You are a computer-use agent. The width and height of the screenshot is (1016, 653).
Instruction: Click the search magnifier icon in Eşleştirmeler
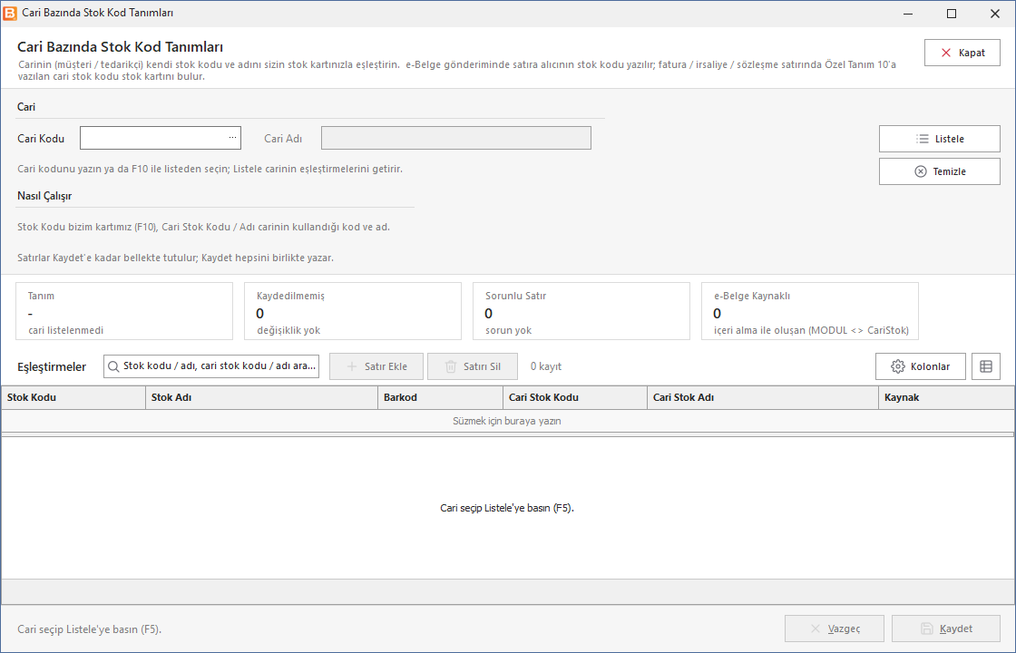pyautogui.click(x=113, y=366)
